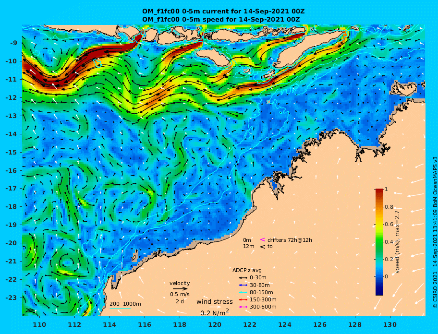This screenshot has height=334, width=438.
Task: Click the colorbar tick label '1'
Action: click(x=386, y=189)
